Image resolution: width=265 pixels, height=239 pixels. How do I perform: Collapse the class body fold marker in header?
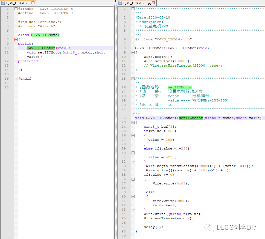coord(16,39)
